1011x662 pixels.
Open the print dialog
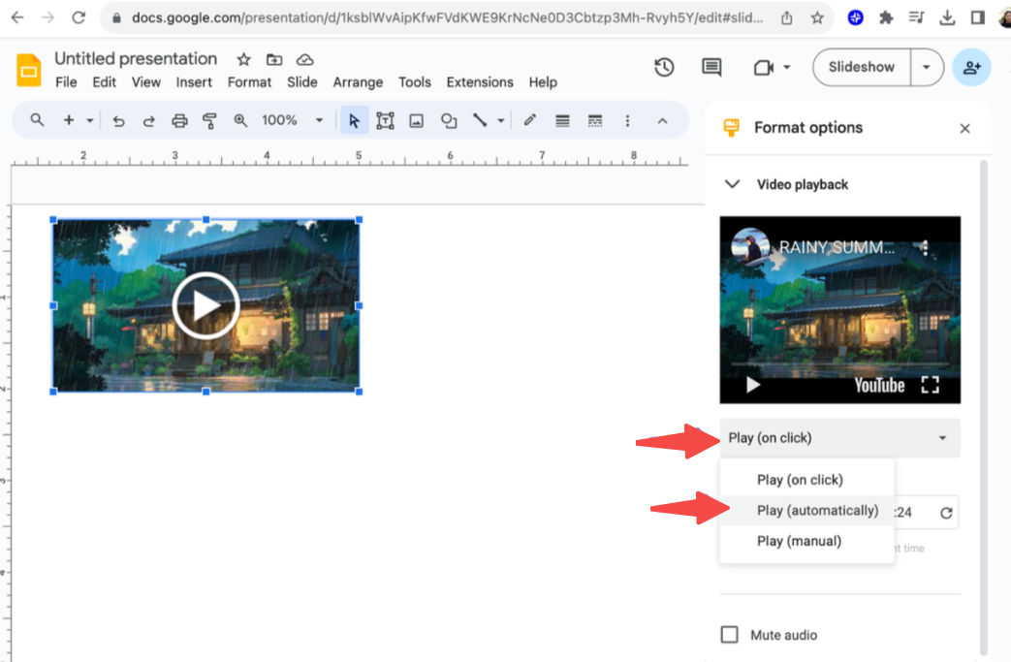(179, 119)
